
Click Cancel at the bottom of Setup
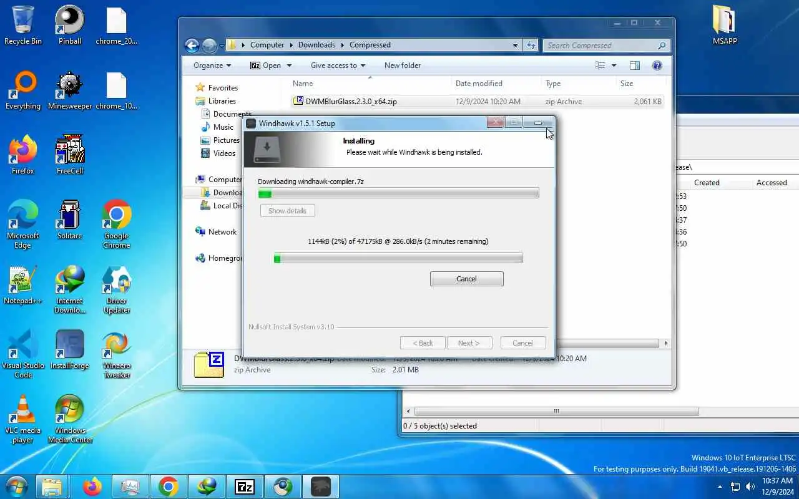tap(522, 343)
